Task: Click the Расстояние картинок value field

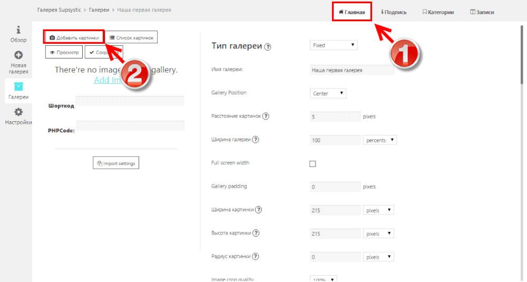Action: (x=335, y=116)
